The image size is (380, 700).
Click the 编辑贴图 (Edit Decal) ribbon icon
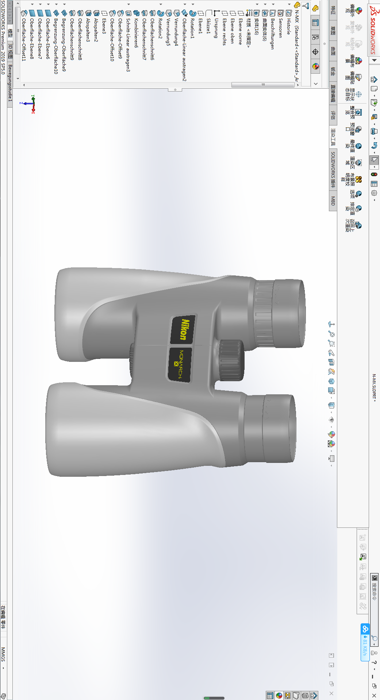tap(359, 77)
